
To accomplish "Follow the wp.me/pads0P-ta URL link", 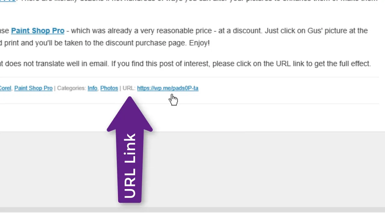I will (168, 88).
